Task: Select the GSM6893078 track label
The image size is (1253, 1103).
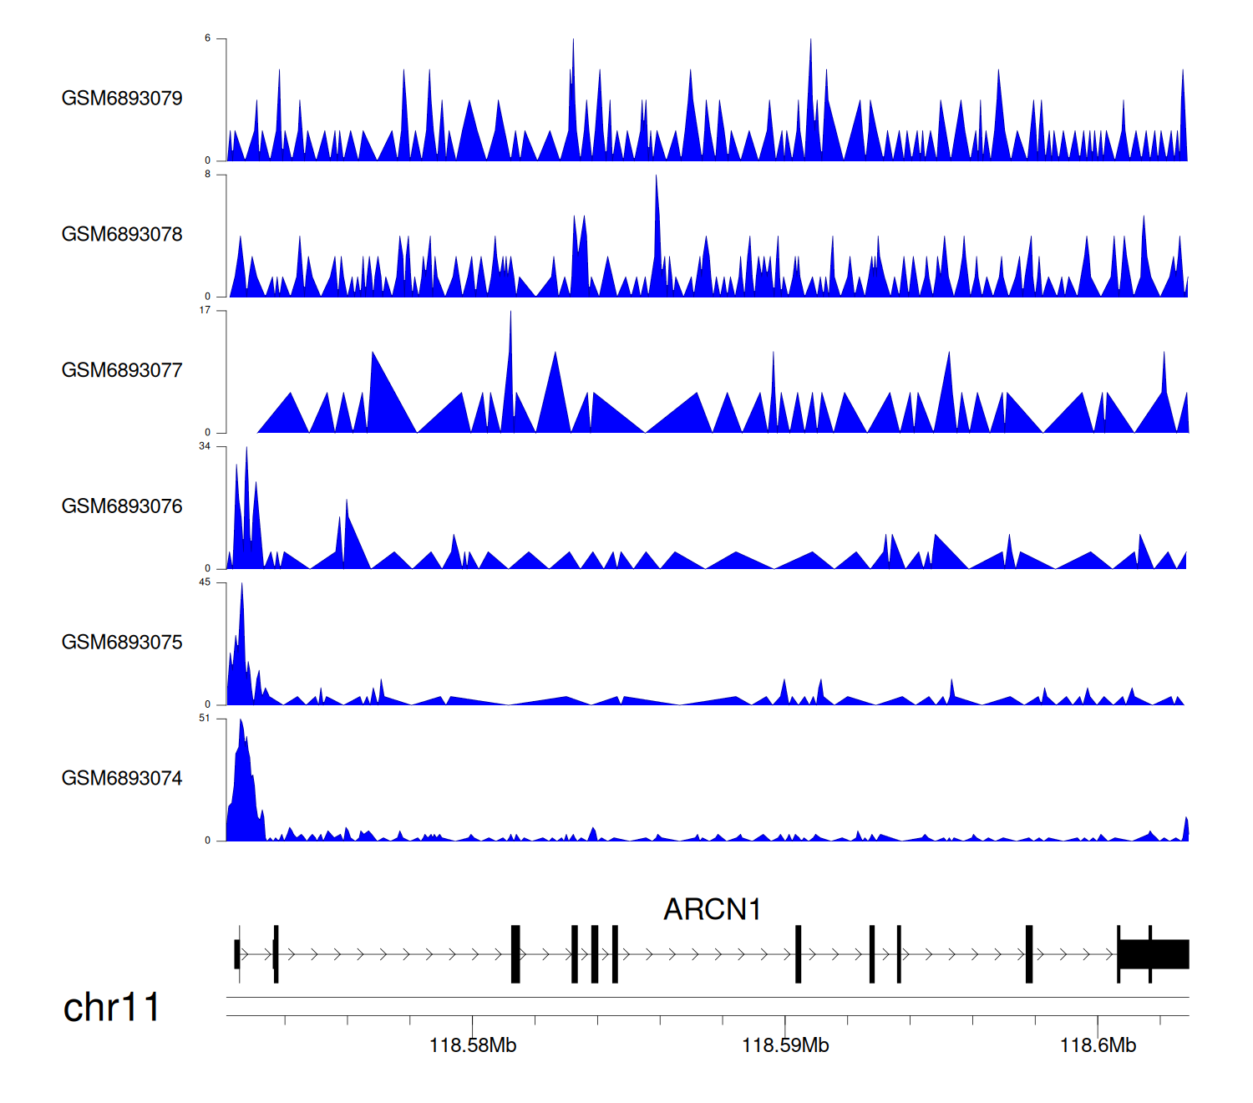Action: (x=122, y=235)
